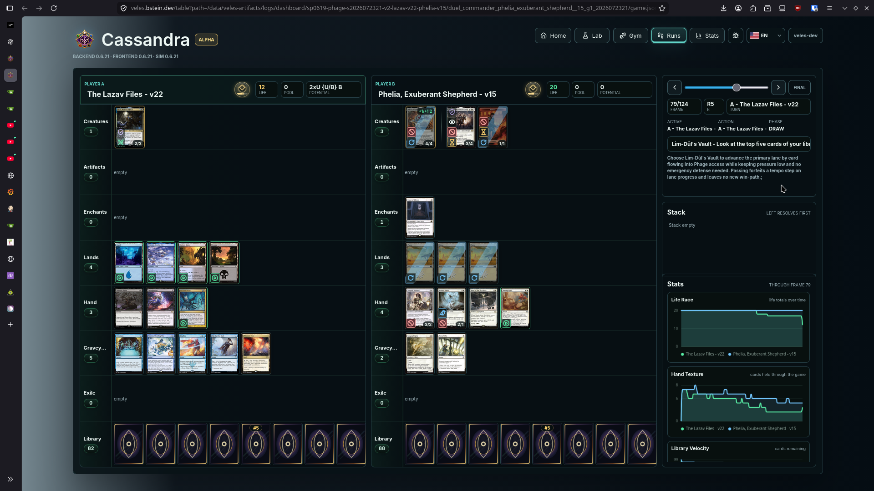Bookmark this page with the star
Viewport: 874px width, 491px height.
point(662,8)
